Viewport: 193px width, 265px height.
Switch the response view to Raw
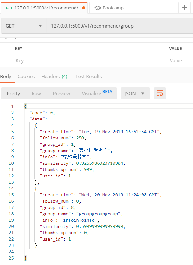click(36, 93)
